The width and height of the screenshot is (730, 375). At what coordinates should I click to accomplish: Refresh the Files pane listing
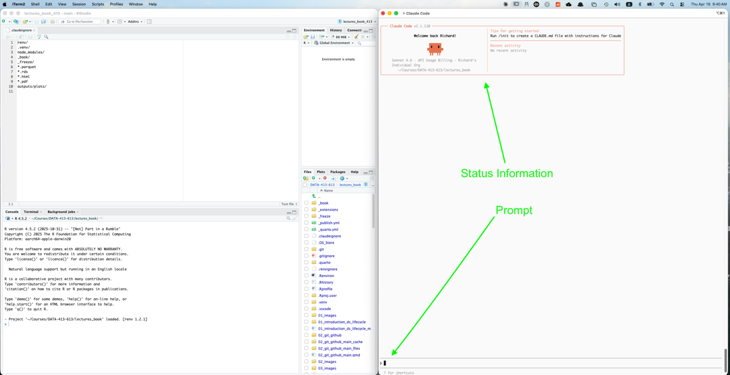coord(372,178)
